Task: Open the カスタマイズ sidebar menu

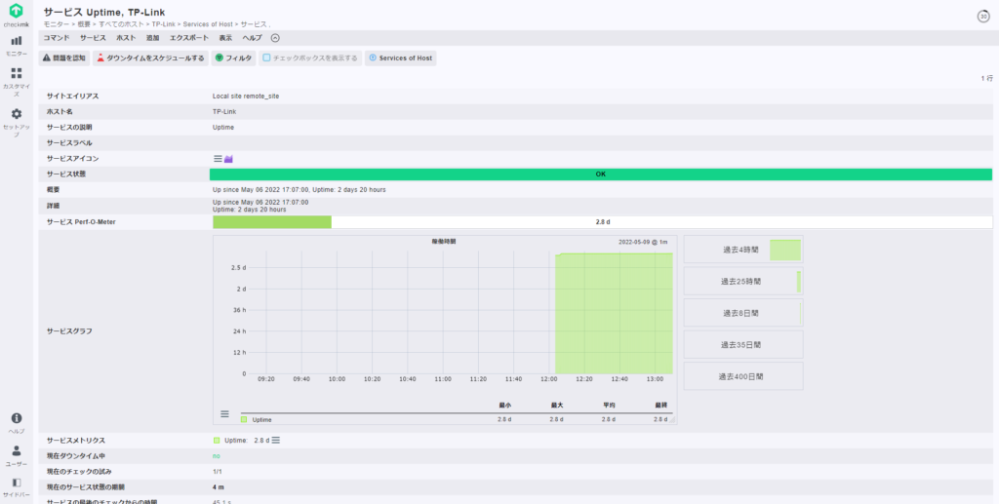Action: coord(16,82)
